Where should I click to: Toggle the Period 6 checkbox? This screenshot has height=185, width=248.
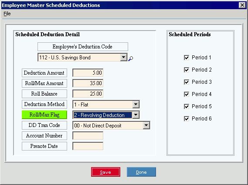187,119
